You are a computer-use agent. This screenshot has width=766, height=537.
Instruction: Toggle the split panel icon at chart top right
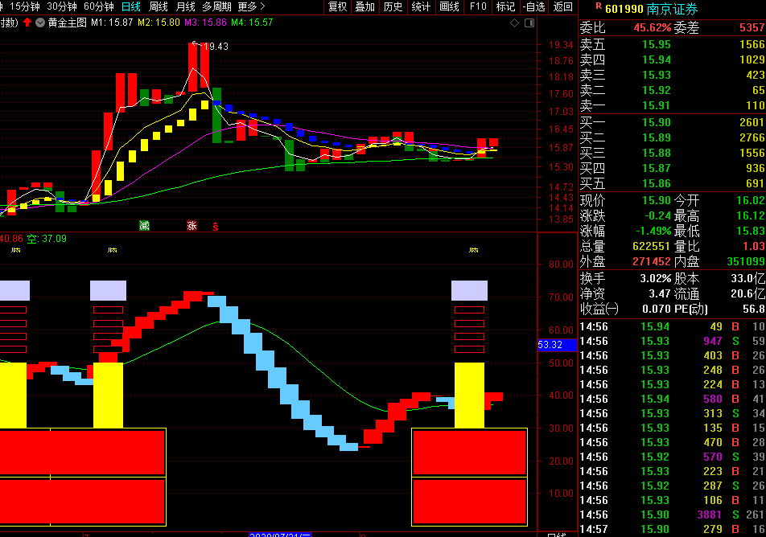pos(529,23)
